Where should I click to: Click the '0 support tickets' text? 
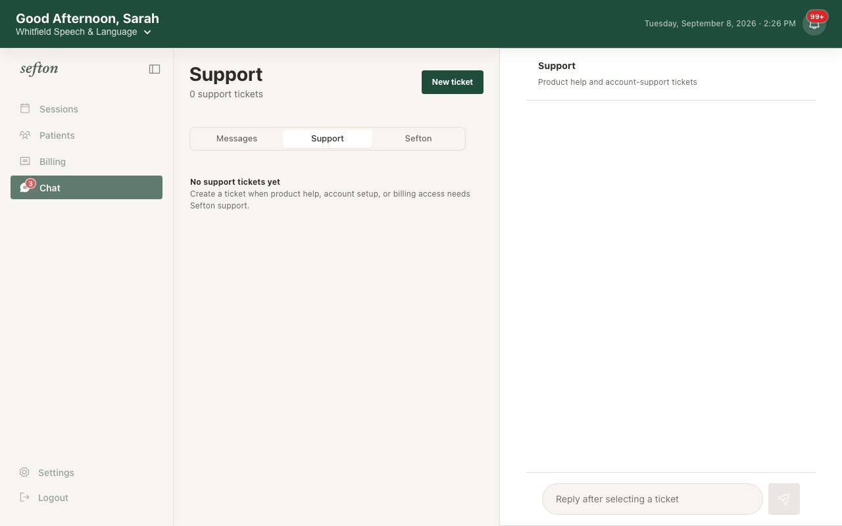point(226,94)
